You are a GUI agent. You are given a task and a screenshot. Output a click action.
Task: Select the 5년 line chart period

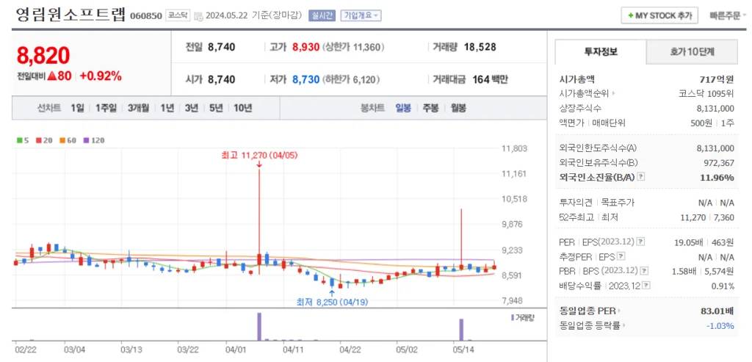pyautogui.click(x=216, y=108)
